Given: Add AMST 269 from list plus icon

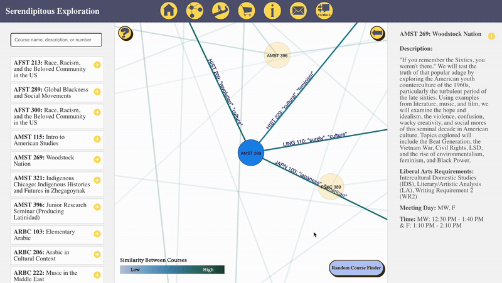Looking at the screenshot, I should (97, 159).
